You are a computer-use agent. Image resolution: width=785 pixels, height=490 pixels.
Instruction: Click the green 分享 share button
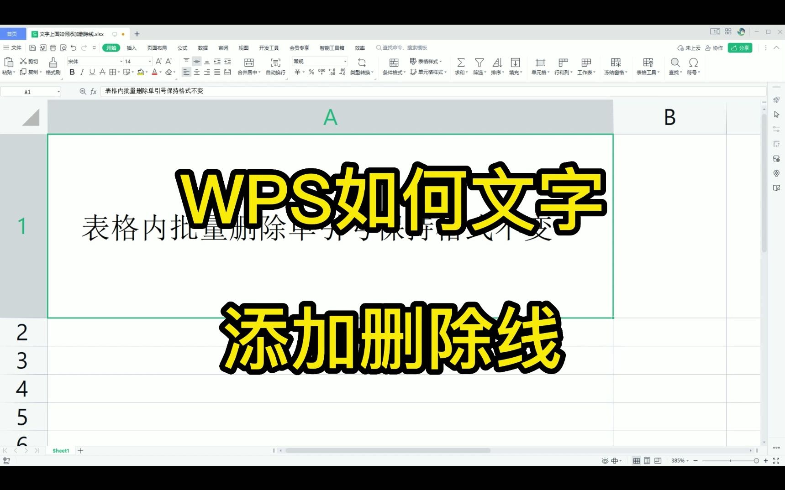tap(740, 48)
